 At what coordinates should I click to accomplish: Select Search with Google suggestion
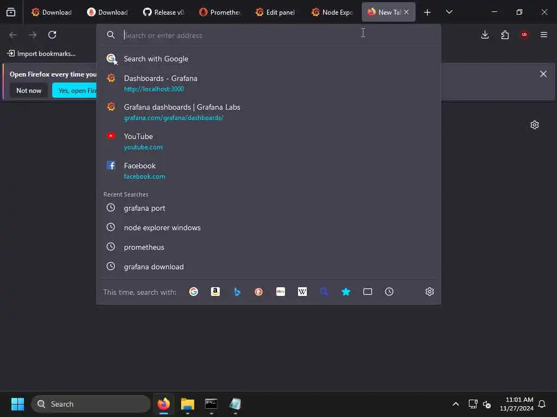[269, 59]
